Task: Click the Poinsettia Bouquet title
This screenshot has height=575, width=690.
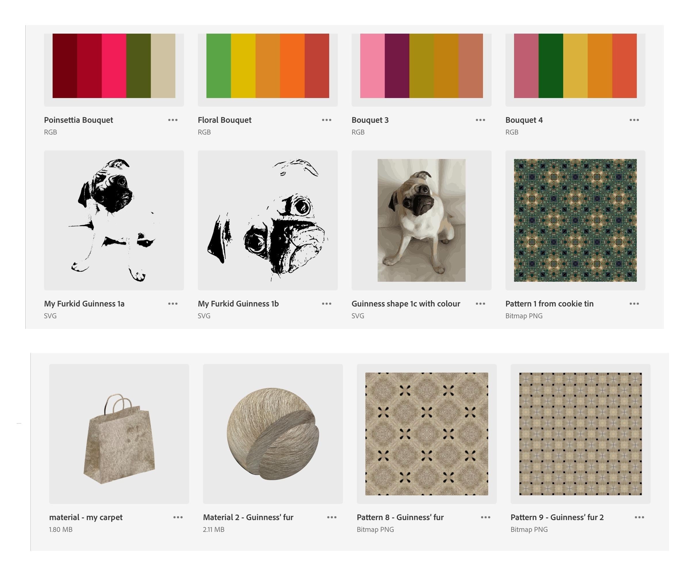Action: pyautogui.click(x=78, y=120)
